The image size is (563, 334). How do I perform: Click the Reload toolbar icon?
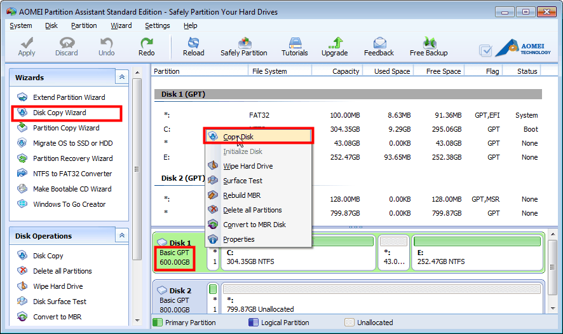click(194, 43)
